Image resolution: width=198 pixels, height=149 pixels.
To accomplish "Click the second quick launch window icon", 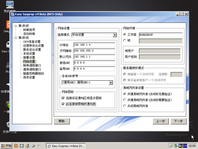I will pos(22,146).
